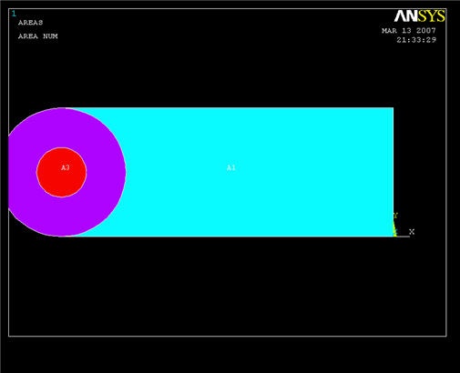Click the ANSYS logo

420,16
